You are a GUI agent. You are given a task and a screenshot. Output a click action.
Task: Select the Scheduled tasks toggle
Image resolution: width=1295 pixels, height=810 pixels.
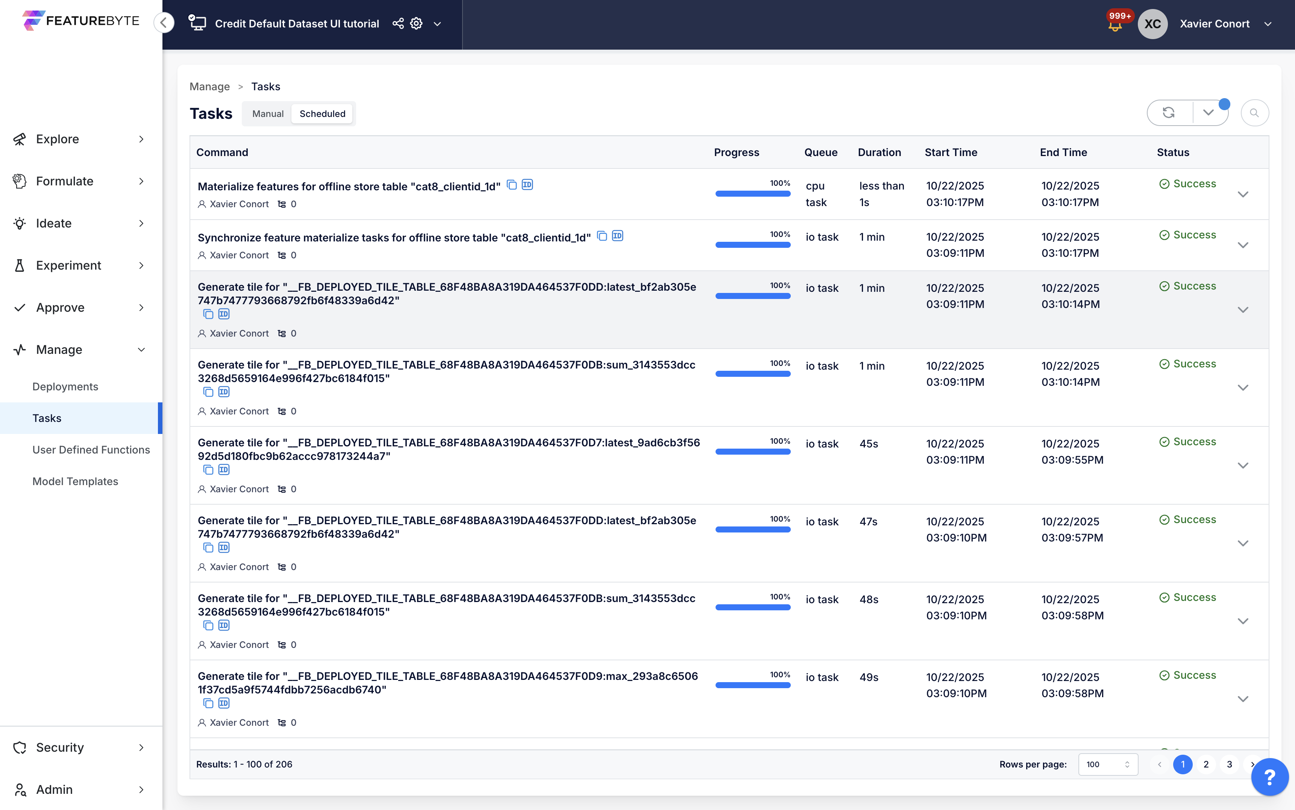tap(322, 114)
